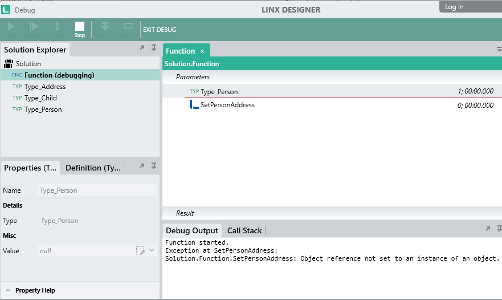Select the Type_Person parameter row

pos(332,91)
